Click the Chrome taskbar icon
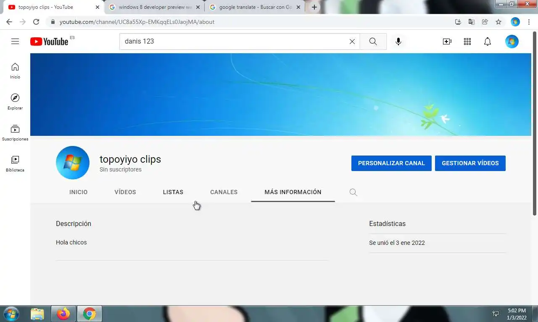The width and height of the screenshot is (538, 322). pos(89,314)
